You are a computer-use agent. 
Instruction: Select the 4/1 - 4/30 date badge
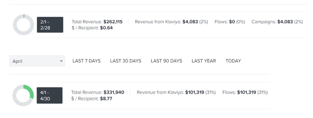coord(50,95)
